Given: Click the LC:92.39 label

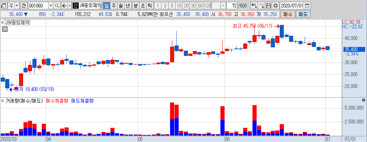Looking at the screenshot, I should coord(351,22).
